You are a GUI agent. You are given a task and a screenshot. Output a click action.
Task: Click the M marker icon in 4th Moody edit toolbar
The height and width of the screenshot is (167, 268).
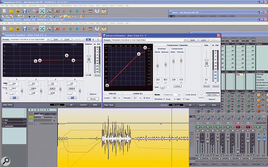point(57,11)
